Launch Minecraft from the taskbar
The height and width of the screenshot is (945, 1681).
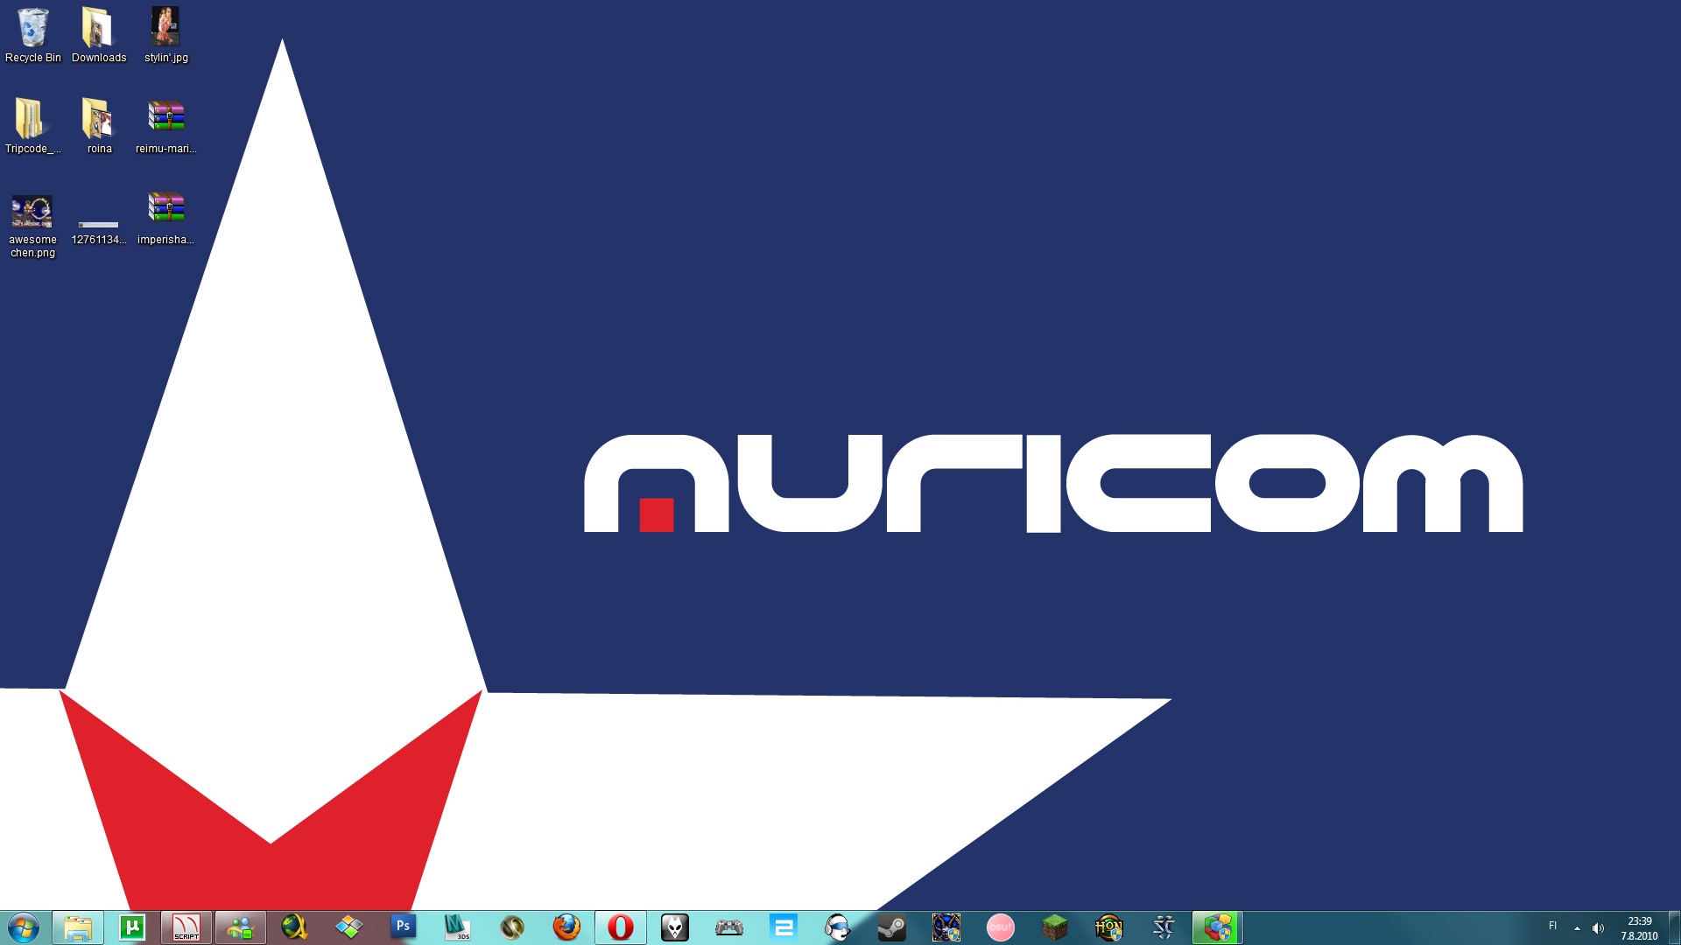pyautogui.click(x=1055, y=927)
